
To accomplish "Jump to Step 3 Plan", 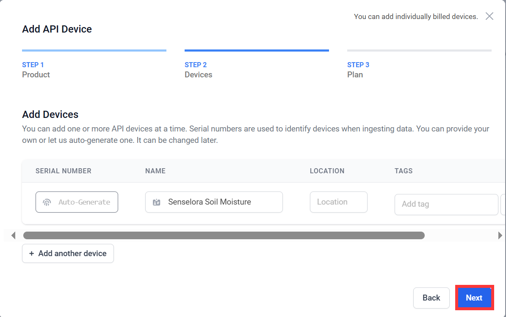I will pyautogui.click(x=419, y=65).
